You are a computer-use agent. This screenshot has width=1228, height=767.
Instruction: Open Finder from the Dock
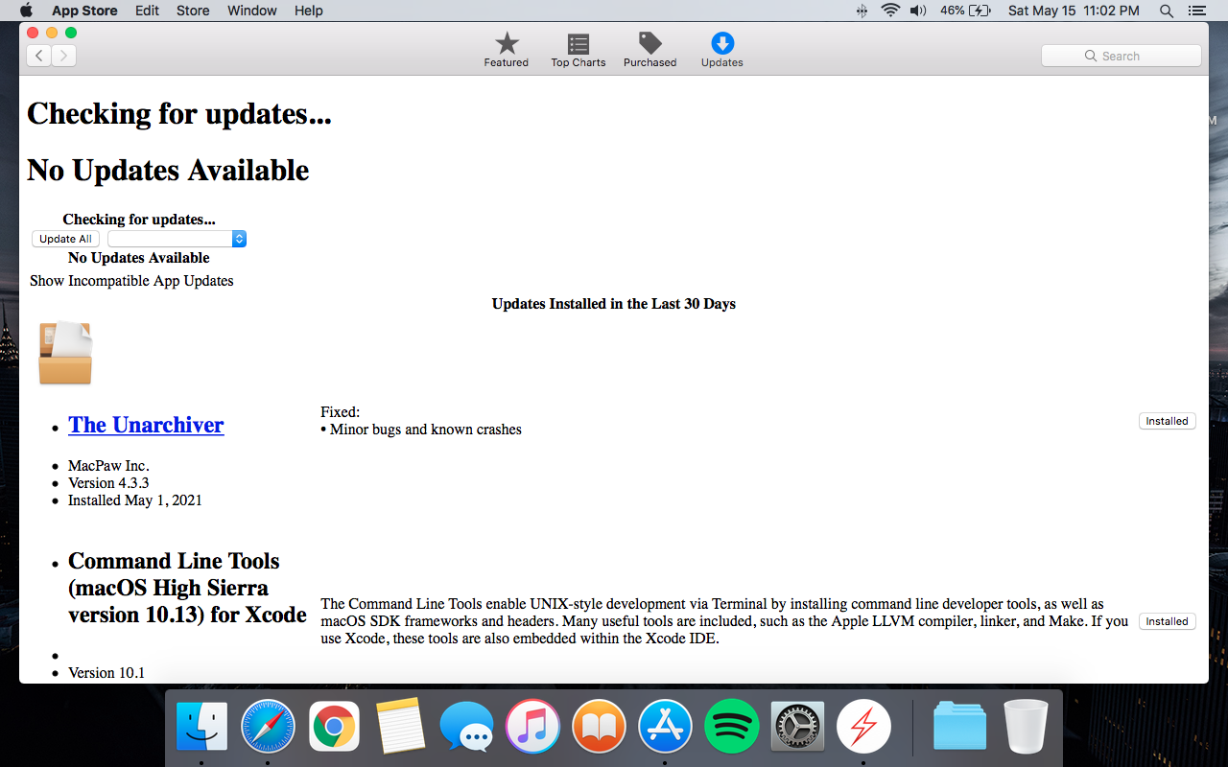tap(201, 726)
